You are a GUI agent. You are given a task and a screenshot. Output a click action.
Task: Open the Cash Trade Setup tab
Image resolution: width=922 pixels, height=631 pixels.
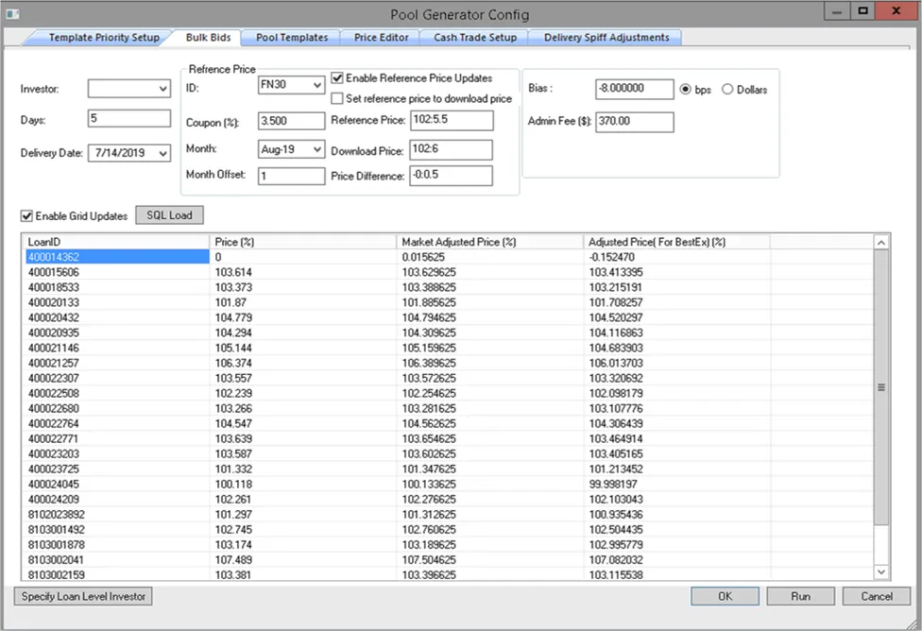[x=474, y=37]
